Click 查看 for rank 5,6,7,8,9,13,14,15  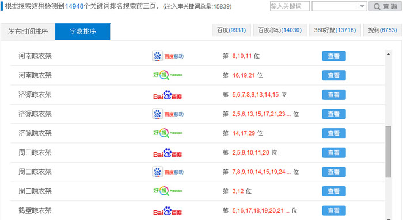[334, 95]
